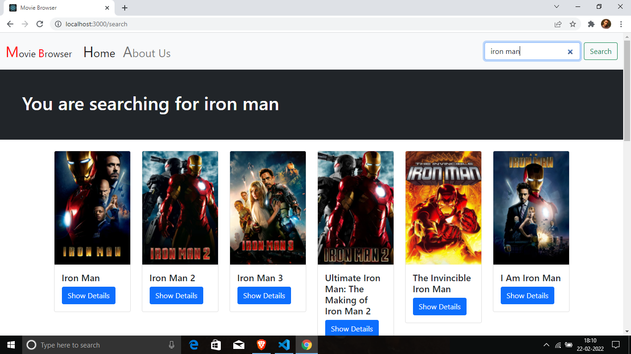Open the tab search chevron
The image size is (631, 354).
pyautogui.click(x=556, y=7)
